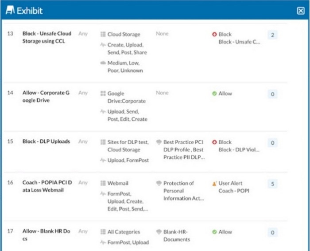Image resolution: width=310 pixels, height=251 pixels.
Task: Click the hit count badge 2 for rule 13
Action: coord(272,35)
